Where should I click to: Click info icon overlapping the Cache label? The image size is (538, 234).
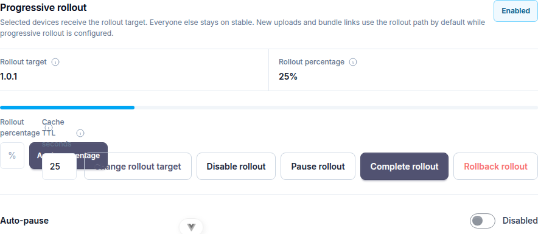click(x=48, y=128)
